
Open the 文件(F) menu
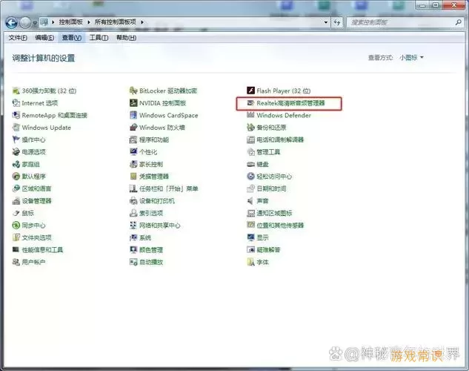pos(18,38)
